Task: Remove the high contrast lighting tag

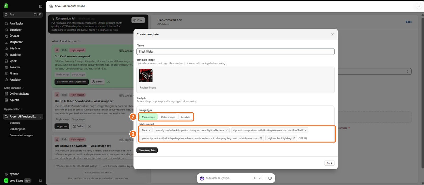Action: tap(294, 138)
